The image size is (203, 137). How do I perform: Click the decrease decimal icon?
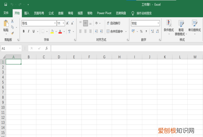pyautogui.click(x=157, y=31)
